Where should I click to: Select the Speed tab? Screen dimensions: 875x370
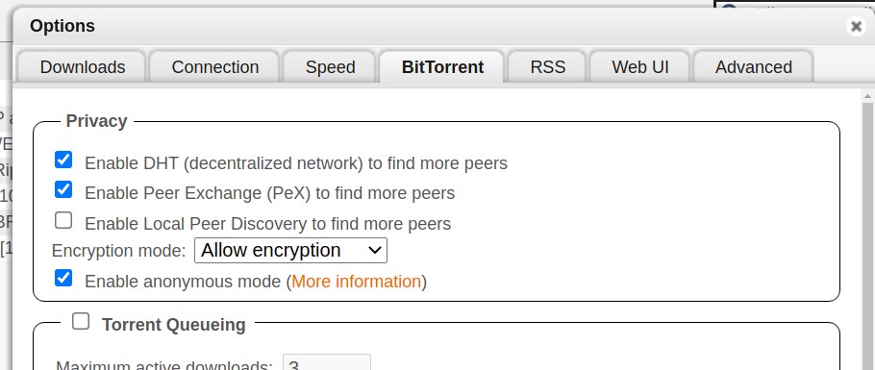coord(331,67)
